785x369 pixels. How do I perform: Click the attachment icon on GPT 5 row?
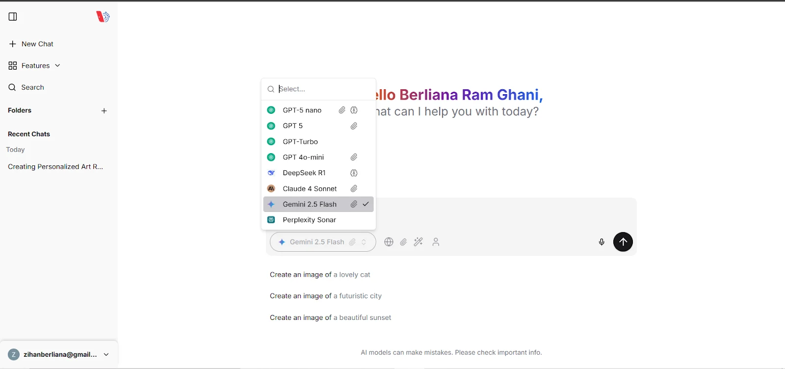(354, 126)
